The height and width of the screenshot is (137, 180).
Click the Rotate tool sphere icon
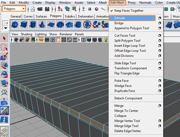point(4,74)
